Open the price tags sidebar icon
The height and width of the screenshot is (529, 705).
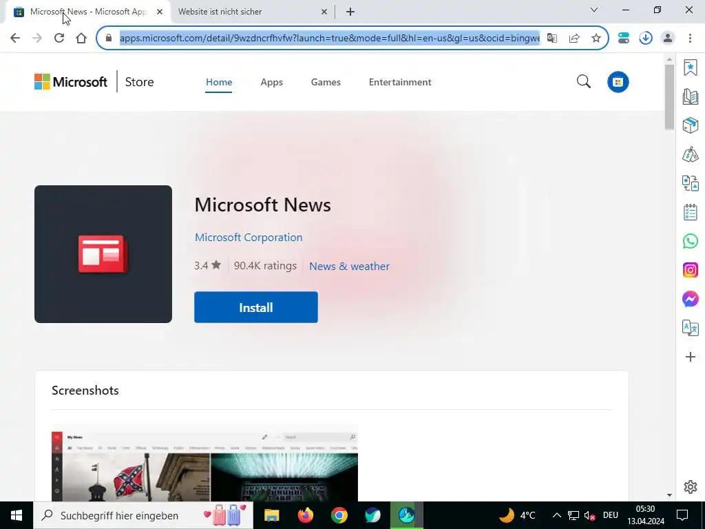click(691, 155)
